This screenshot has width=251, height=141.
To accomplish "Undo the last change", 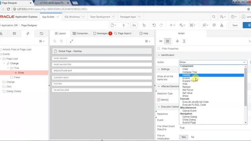I will pyautogui.click(x=154, y=25).
